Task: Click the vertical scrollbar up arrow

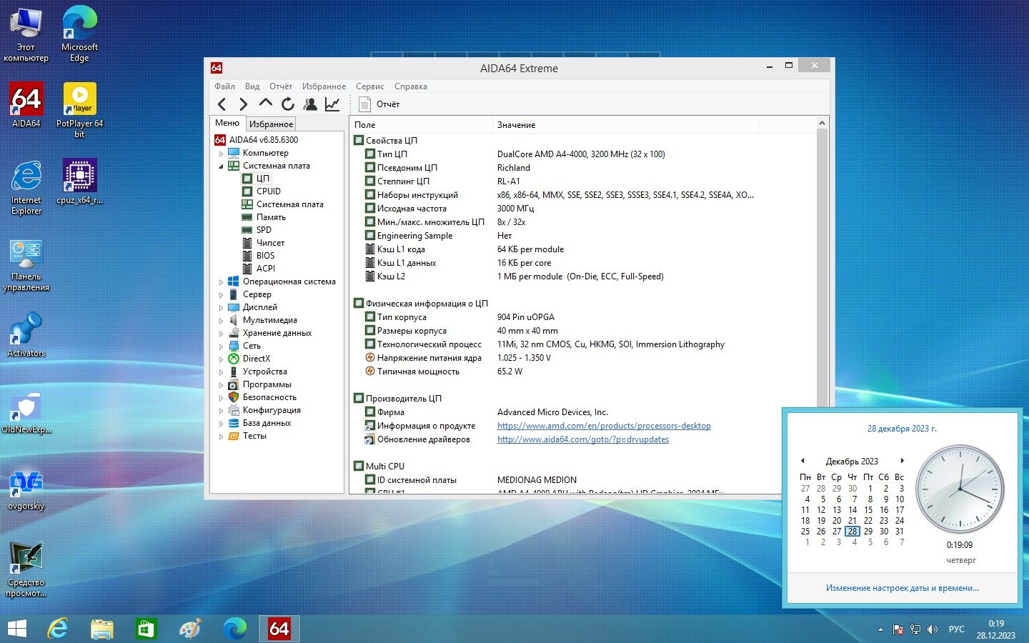Action: pos(822,124)
